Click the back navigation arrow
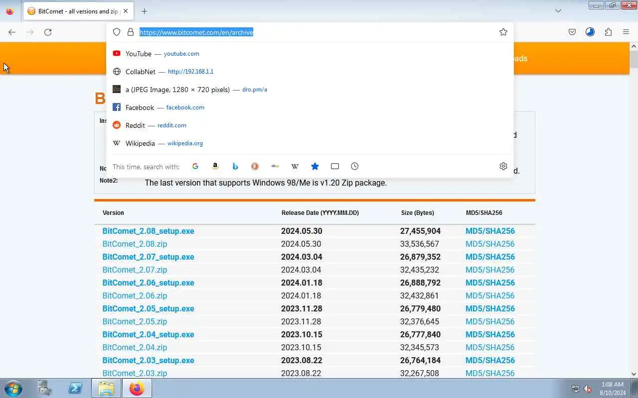 click(12, 32)
